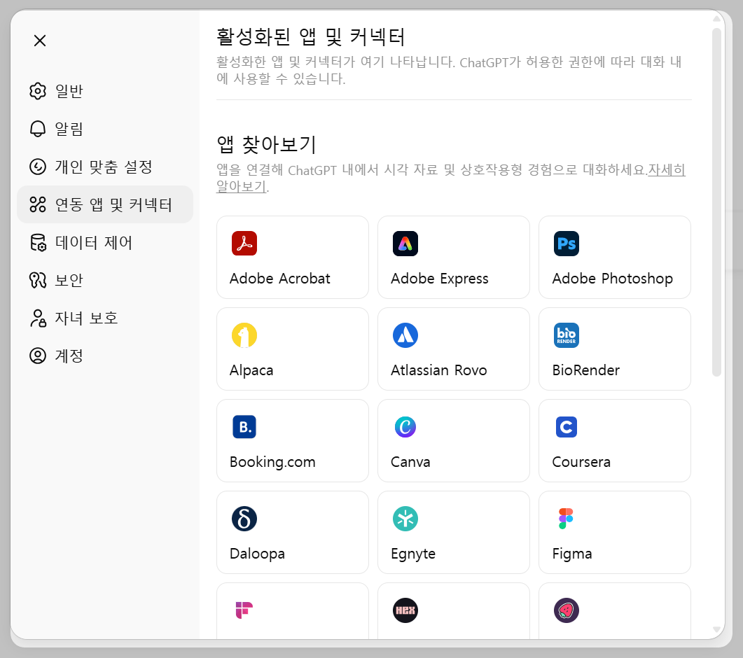This screenshot has width=743, height=658.
Task: Click the apps icon beside 연동 앱 및 커넥터
Action: pyautogui.click(x=38, y=204)
